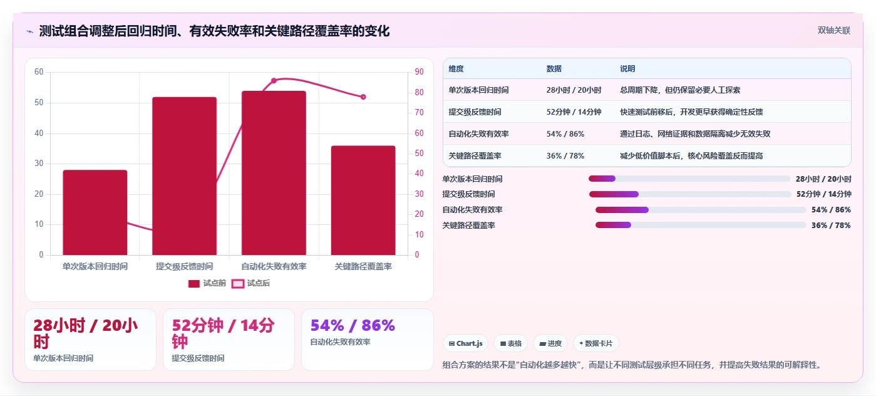Click table row label 提交级反馈时间
The height and width of the screenshot is (396, 876).
(475, 112)
